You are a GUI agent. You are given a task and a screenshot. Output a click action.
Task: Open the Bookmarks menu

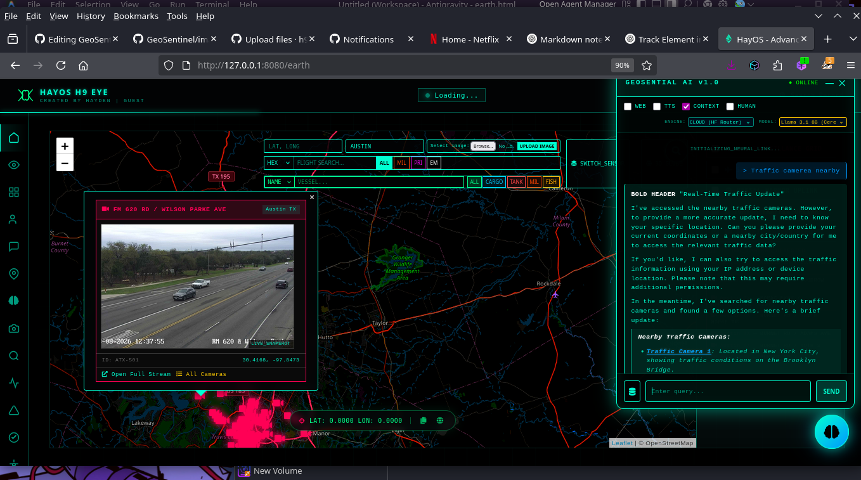(136, 16)
